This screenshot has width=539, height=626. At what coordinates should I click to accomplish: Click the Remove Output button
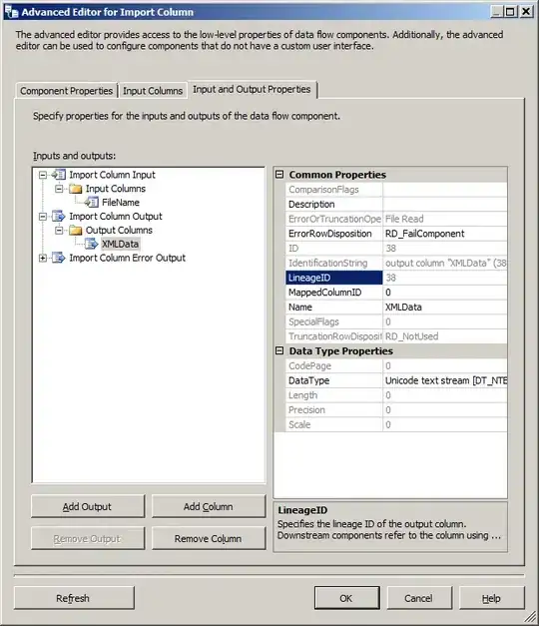coord(88,538)
